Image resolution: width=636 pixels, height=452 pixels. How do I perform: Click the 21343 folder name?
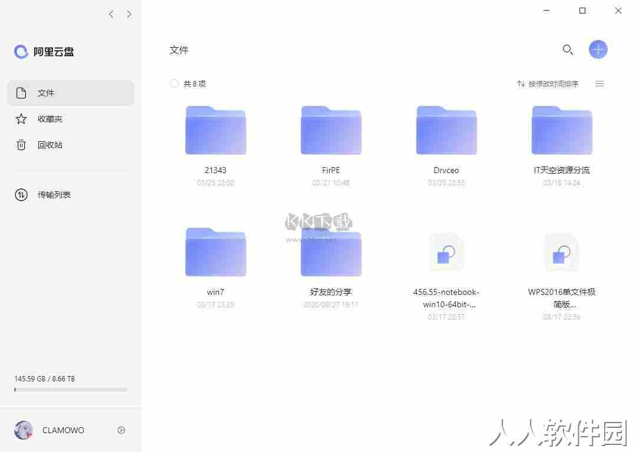click(216, 170)
